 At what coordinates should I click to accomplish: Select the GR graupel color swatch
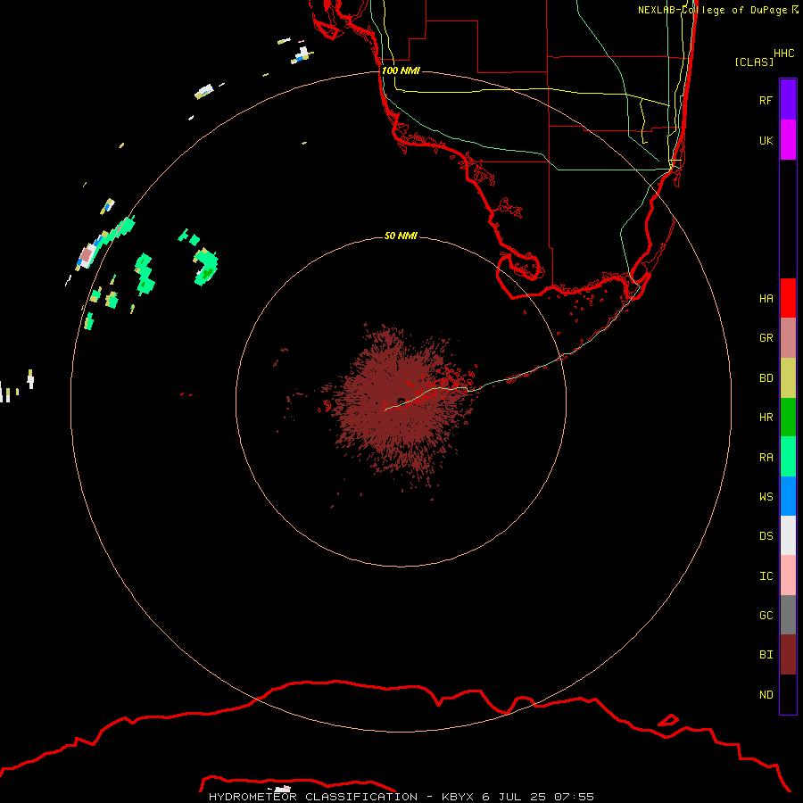click(x=788, y=338)
